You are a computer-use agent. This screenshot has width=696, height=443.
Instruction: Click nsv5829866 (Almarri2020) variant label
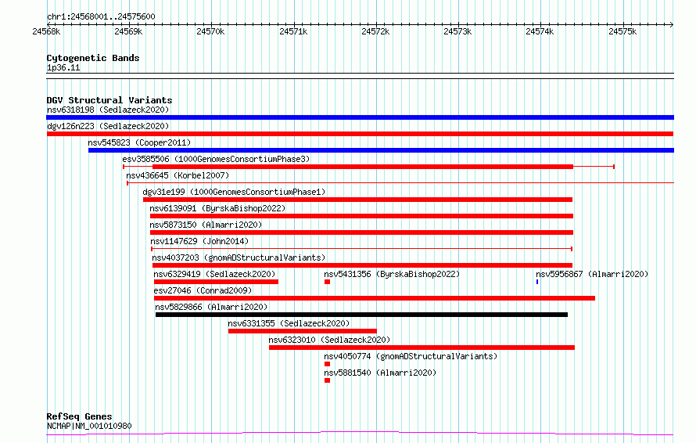[211, 307]
